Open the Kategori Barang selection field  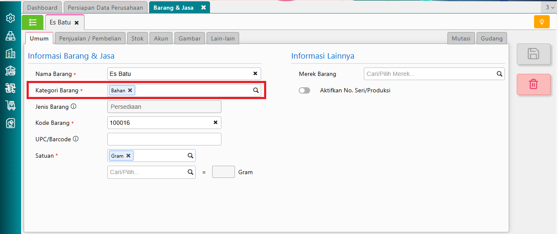tap(184, 90)
